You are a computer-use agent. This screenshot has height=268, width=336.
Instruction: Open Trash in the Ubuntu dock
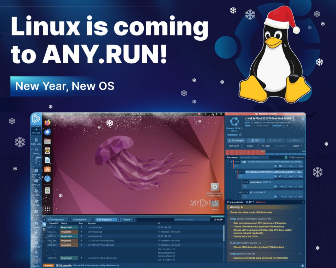pos(47,190)
